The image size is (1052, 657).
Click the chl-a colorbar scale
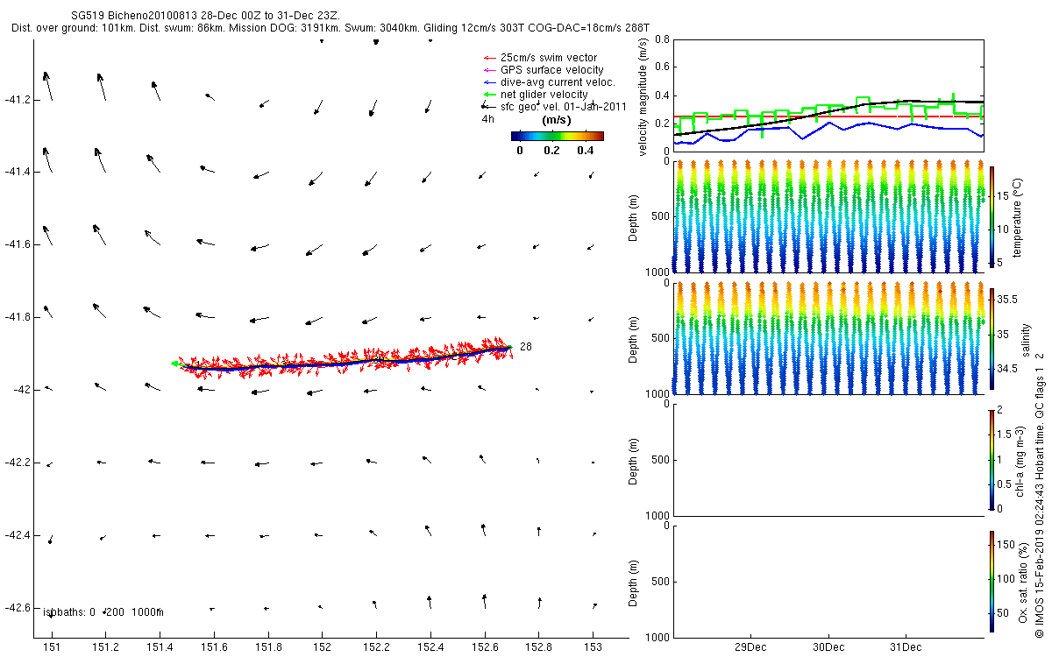pyautogui.click(x=992, y=458)
